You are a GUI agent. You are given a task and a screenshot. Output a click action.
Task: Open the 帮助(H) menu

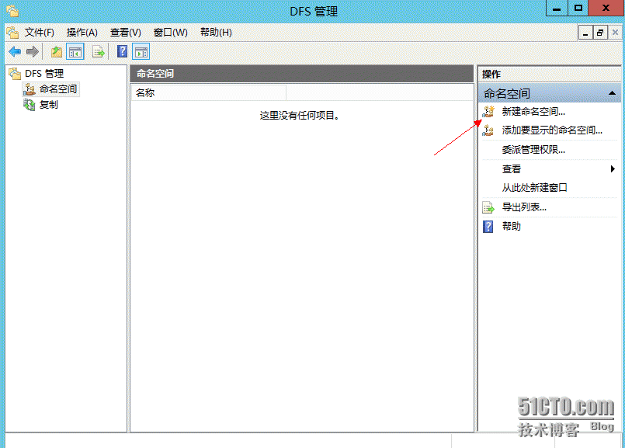coord(216,33)
